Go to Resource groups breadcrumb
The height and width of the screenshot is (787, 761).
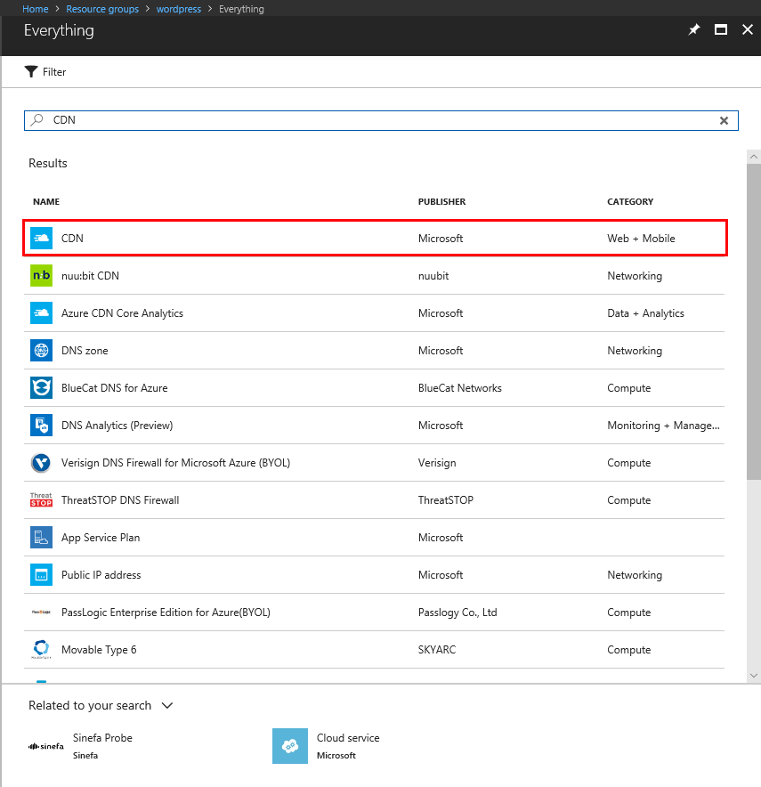[102, 9]
